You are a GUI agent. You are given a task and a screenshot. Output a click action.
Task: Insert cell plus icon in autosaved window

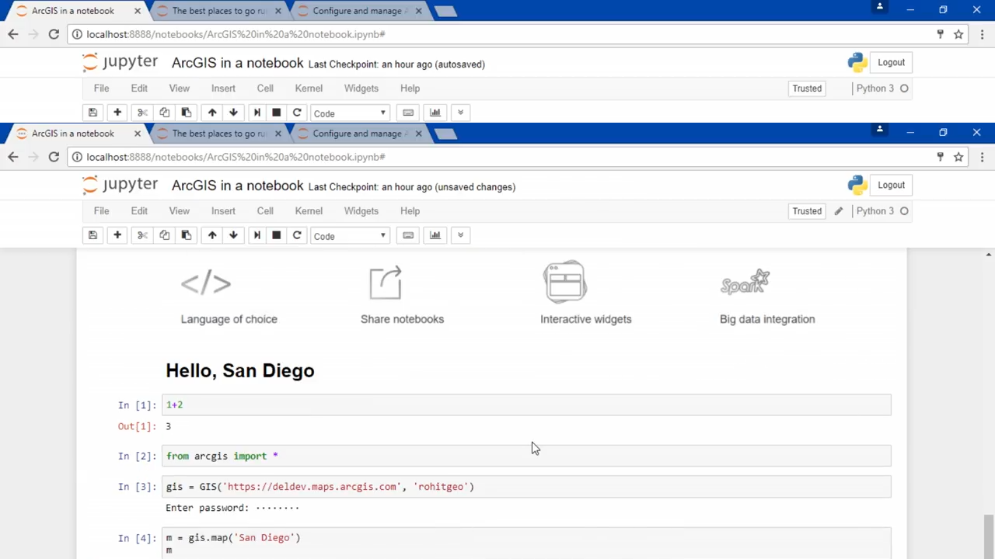(x=117, y=113)
